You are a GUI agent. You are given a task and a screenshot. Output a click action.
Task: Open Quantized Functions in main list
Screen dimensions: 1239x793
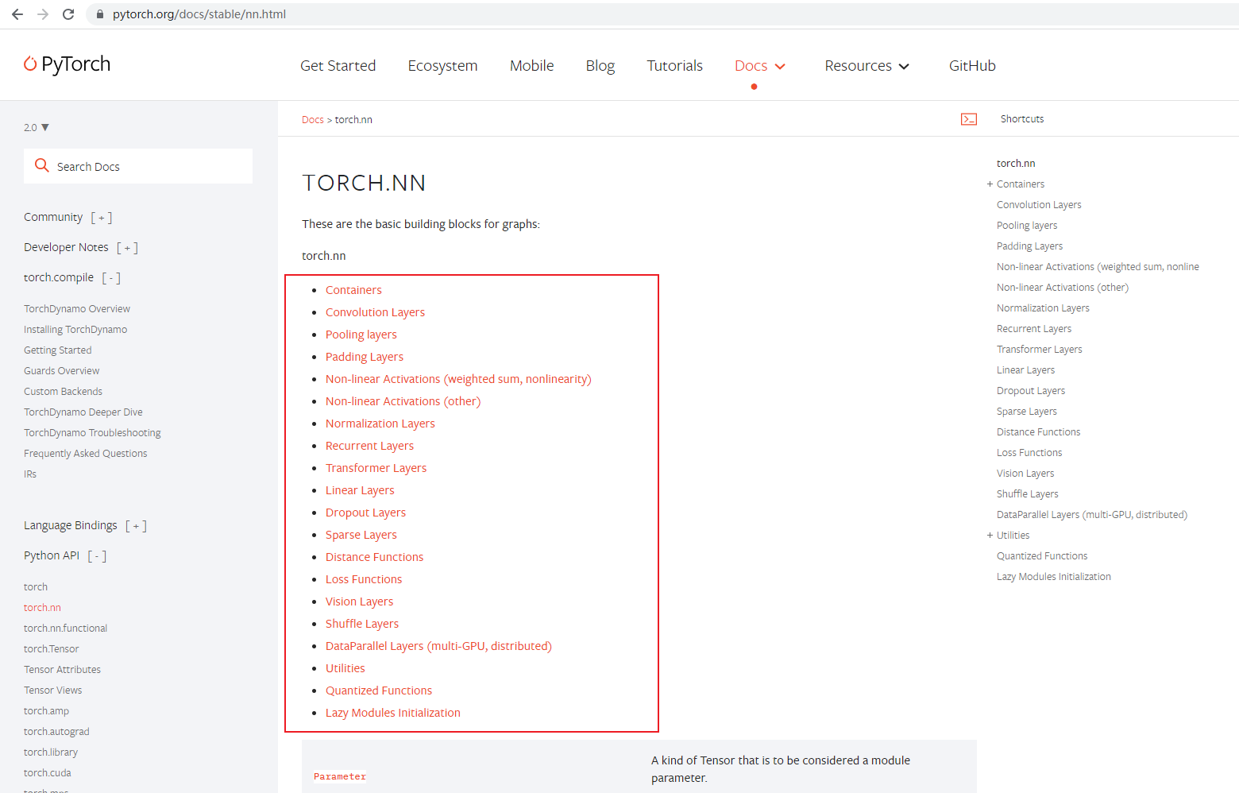(x=379, y=690)
